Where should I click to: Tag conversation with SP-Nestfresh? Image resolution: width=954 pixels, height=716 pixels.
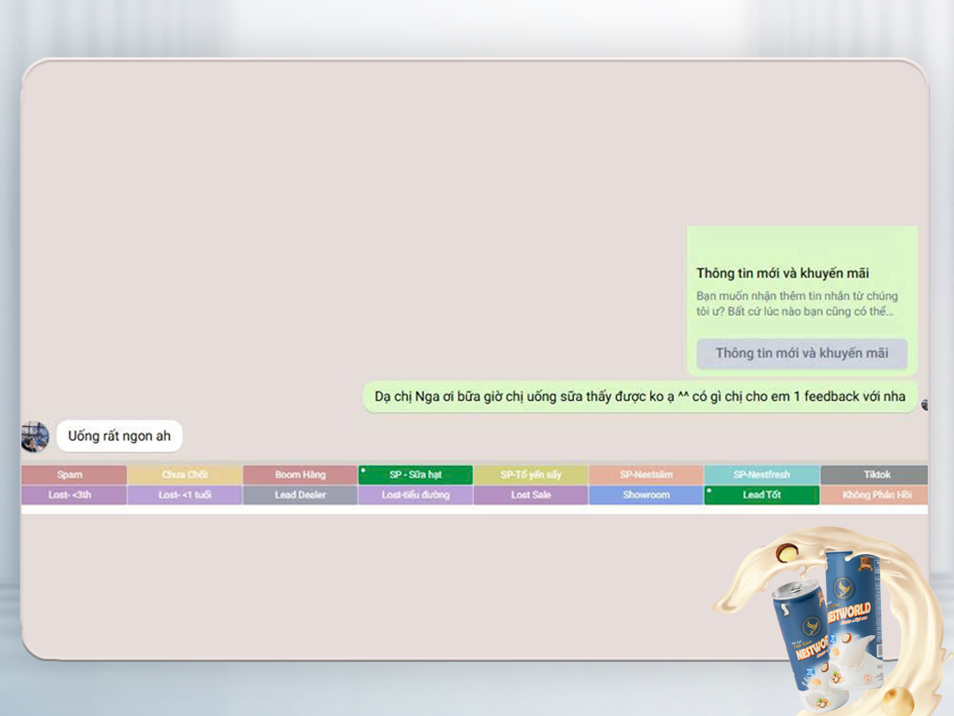762,475
